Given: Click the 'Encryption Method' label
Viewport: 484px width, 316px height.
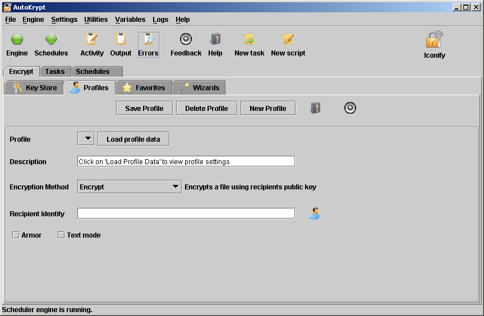Looking at the screenshot, I should [x=39, y=187].
